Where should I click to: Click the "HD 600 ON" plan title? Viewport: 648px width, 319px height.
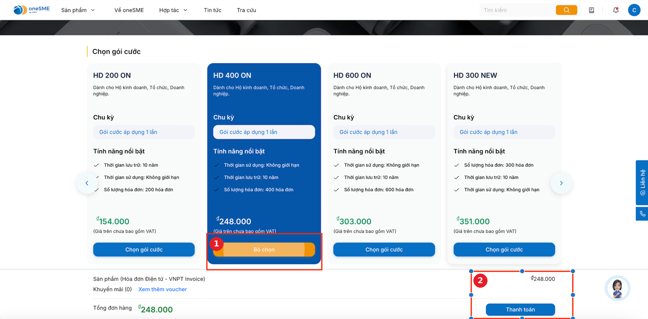(352, 75)
